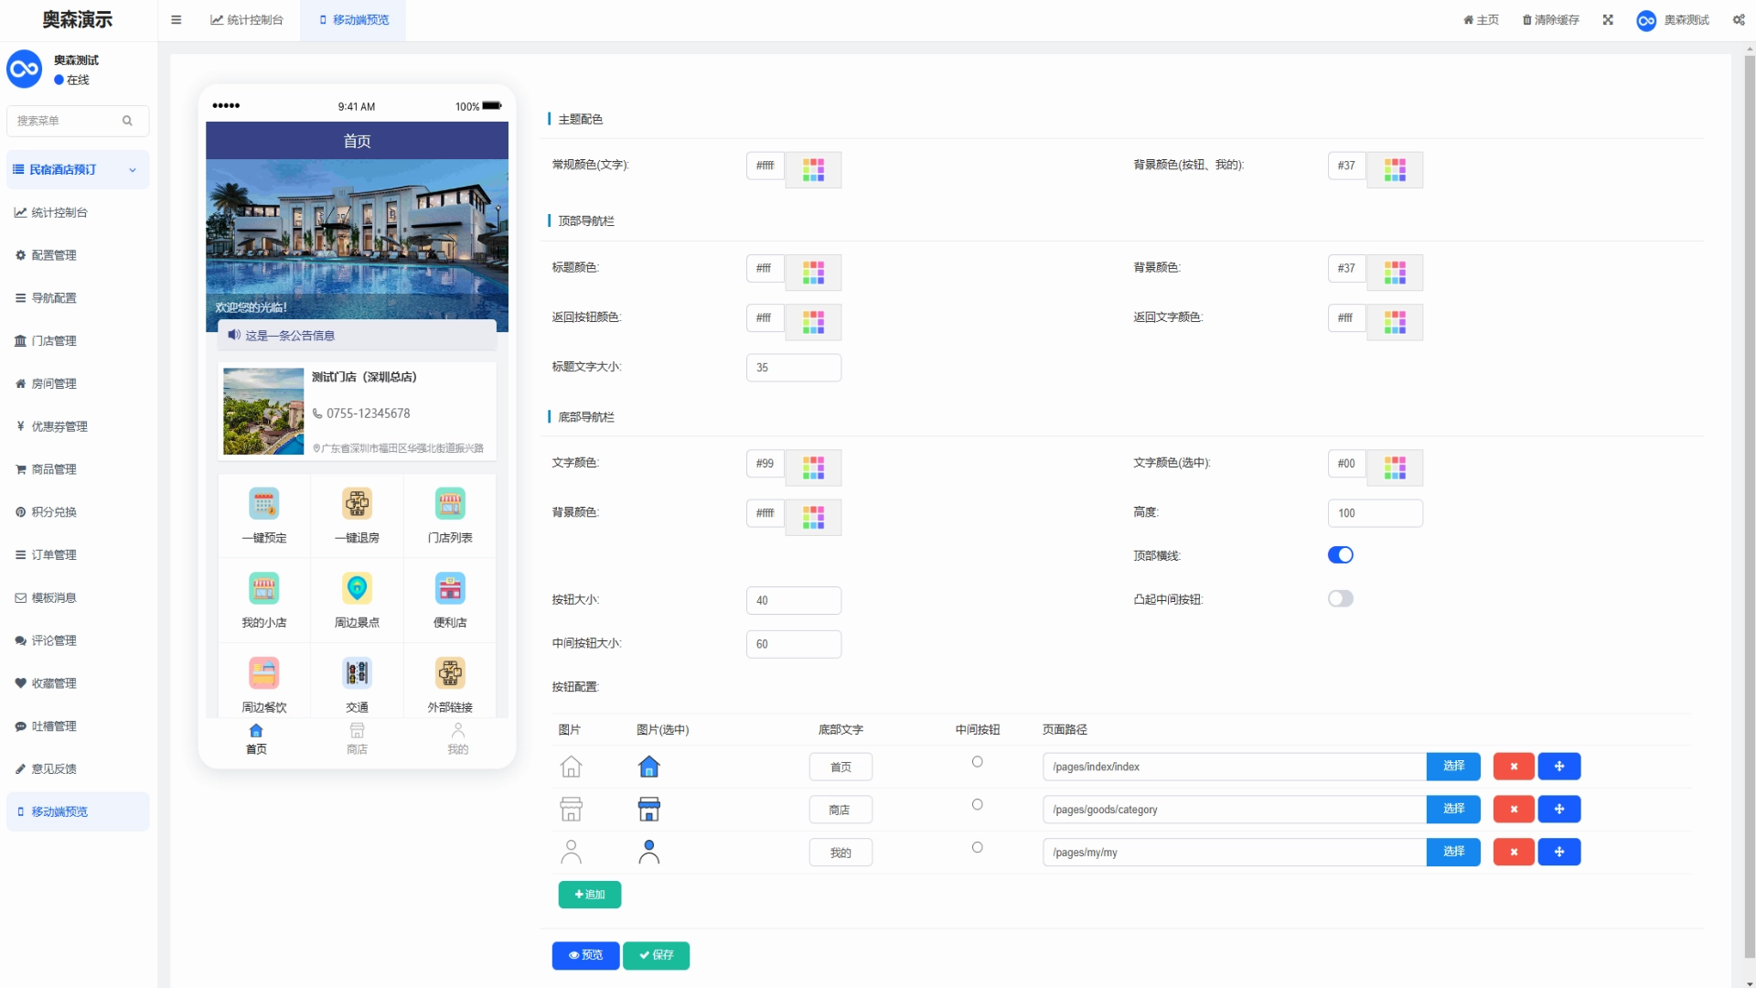Click 选择 for /pages/index/index path
The image size is (1756, 988).
click(1453, 767)
